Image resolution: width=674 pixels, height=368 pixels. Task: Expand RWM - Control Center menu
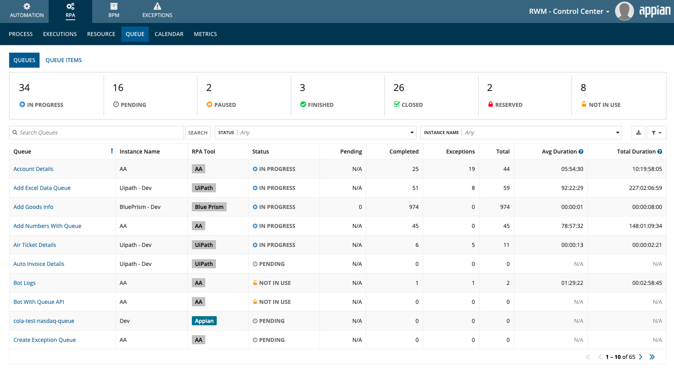pyautogui.click(x=569, y=11)
